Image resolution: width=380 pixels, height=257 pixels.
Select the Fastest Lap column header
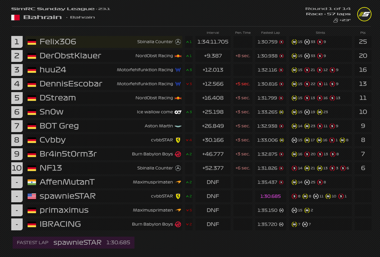coord(270,33)
